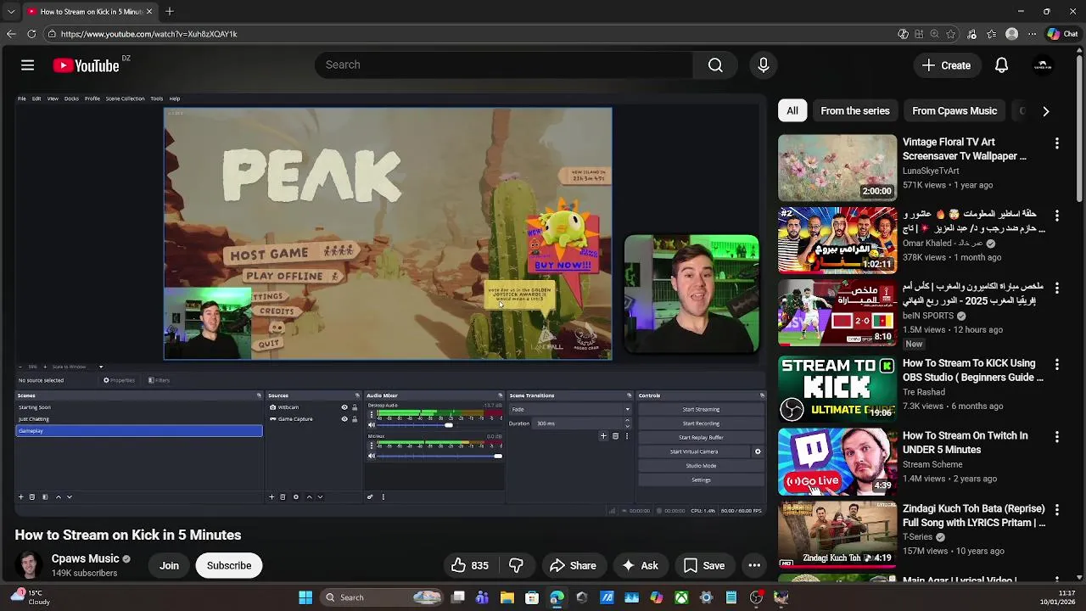
Task: Open more actions under the video
Action: point(754,565)
